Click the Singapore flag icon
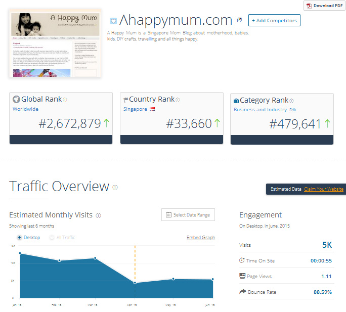The width and height of the screenshot is (346, 312). [x=152, y=109]
